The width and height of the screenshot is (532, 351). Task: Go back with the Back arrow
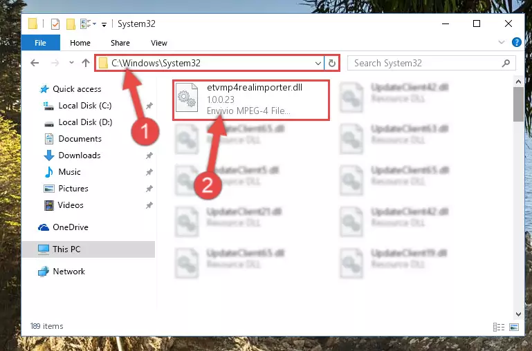(35, 63)
